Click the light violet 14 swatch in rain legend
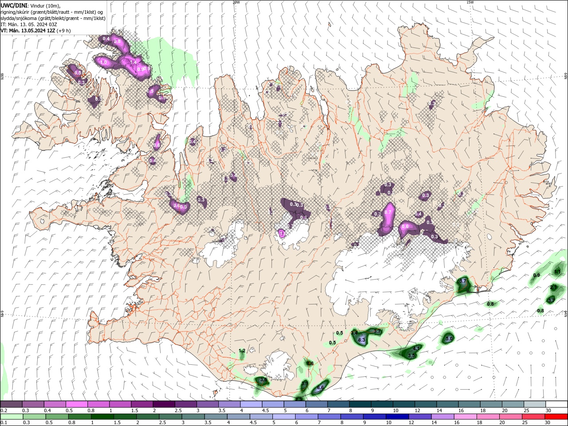 coord(443,417)
